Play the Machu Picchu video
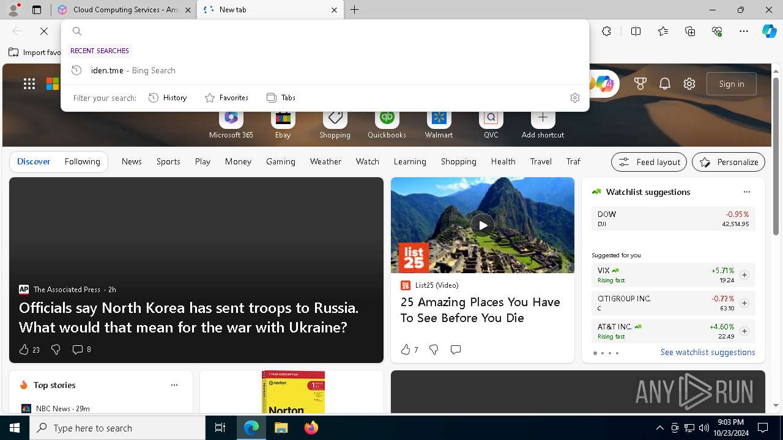Screen dimensions: 783x440 pos(483,225)
